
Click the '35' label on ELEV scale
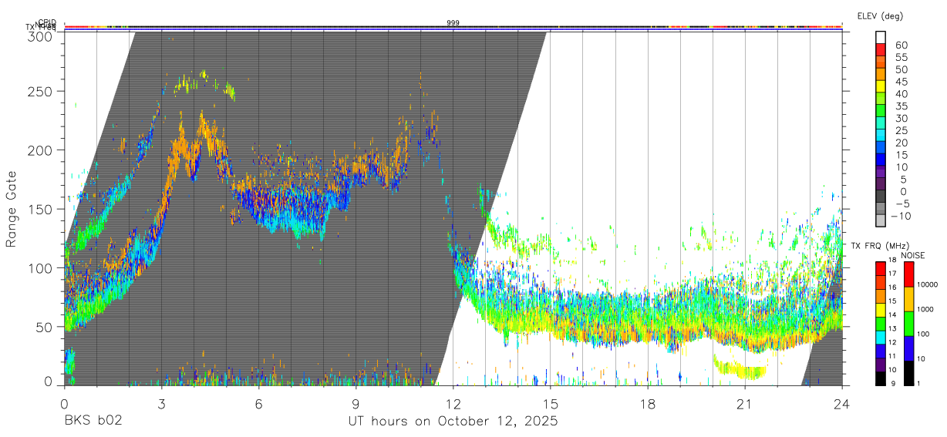click(902, 106)
